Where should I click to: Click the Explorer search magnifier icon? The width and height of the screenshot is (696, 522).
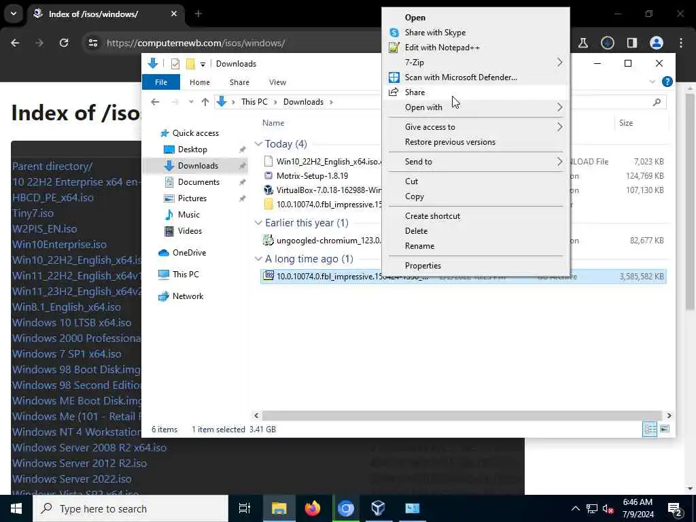click(x=657, y=102)
